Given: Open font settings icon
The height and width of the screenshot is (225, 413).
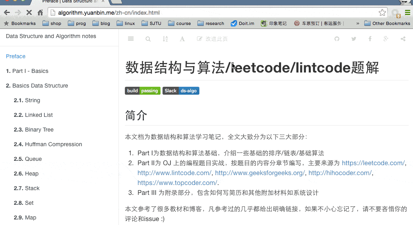Looking at the screenshot, I should 182,39.
